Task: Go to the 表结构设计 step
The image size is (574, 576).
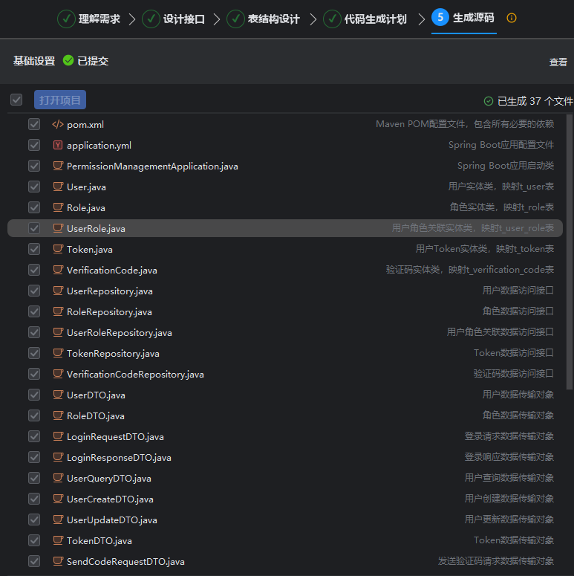Action: click(258, 19)
